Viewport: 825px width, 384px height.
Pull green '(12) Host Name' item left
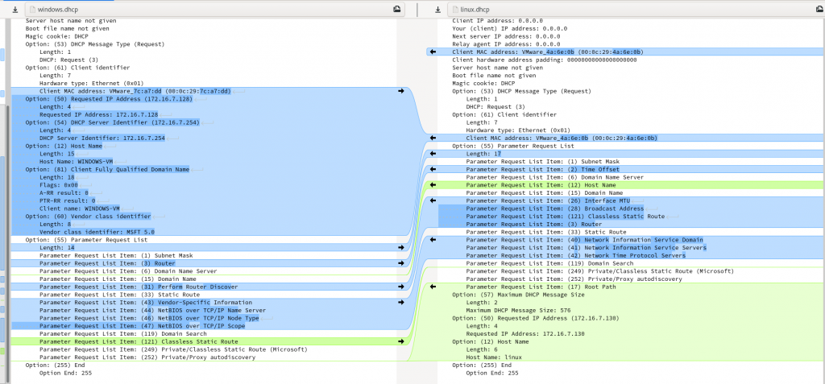pyautogui.click(x=433, y=185)
